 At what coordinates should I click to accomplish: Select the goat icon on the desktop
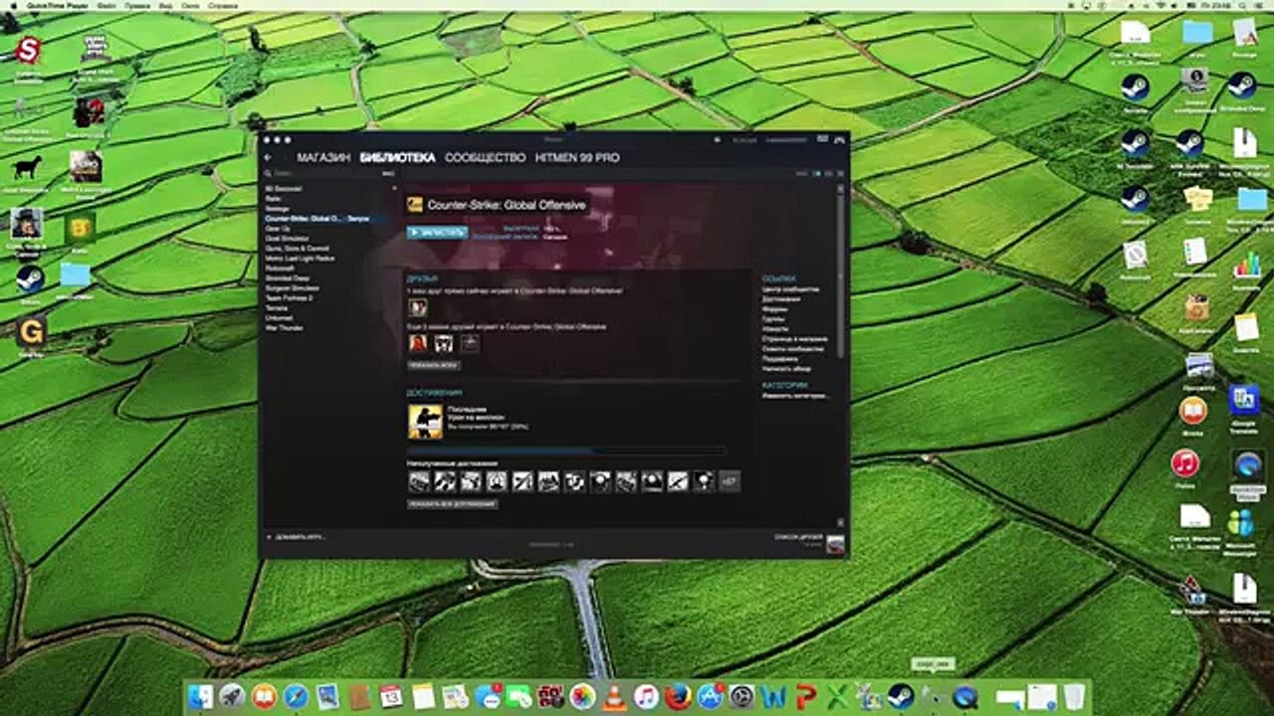(x=28, y=166)
